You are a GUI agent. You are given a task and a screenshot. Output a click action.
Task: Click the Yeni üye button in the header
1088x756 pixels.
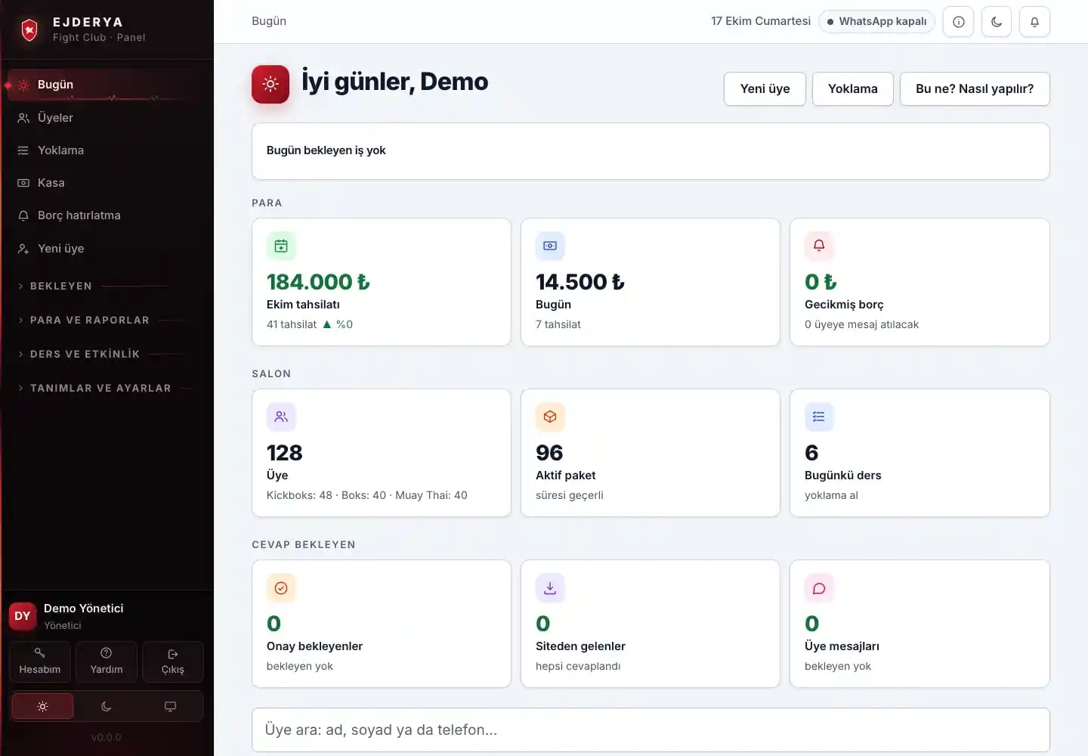(x=765, y=89)
